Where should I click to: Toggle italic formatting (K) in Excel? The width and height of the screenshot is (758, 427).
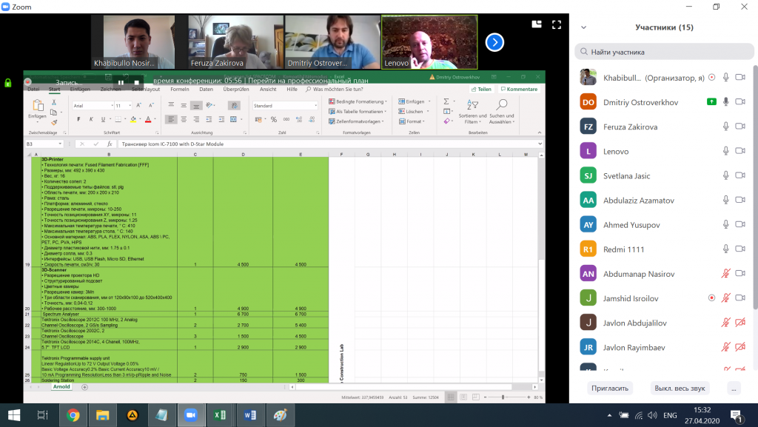point(91,119)
